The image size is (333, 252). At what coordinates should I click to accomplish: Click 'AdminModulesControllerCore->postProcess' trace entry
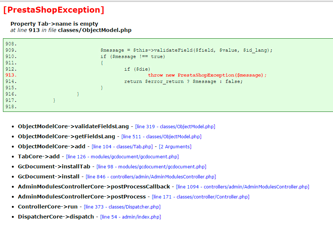tap(82, 197)
